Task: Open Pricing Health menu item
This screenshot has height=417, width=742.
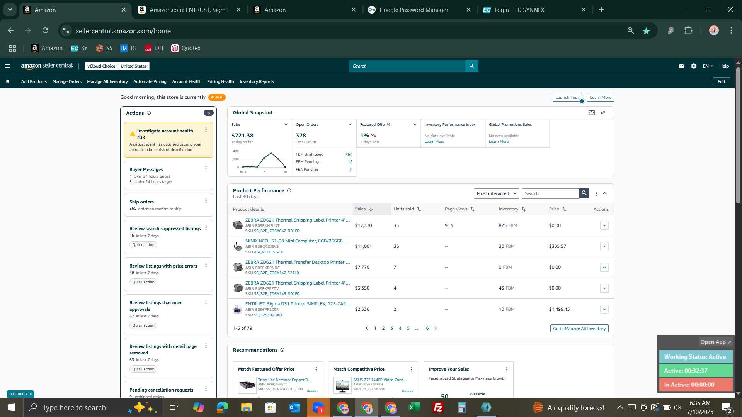Action: 220,81
